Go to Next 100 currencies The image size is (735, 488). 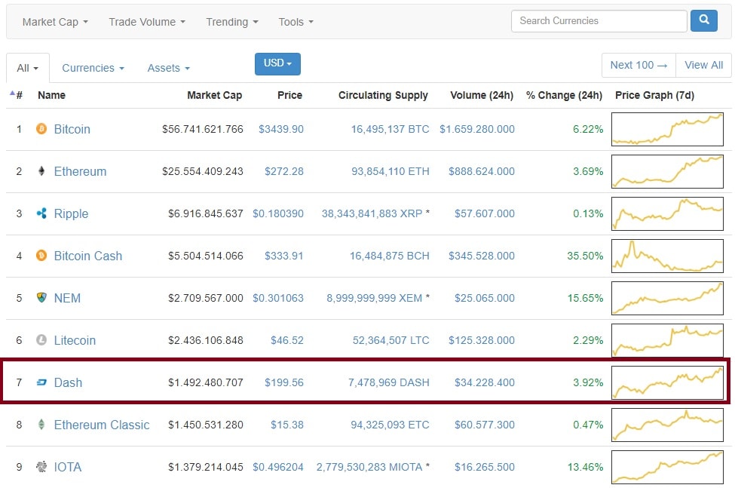tap(639, 65)
